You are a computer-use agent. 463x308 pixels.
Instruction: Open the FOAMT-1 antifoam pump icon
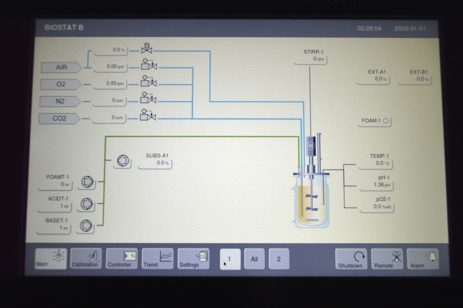click(x=87, y=182)
